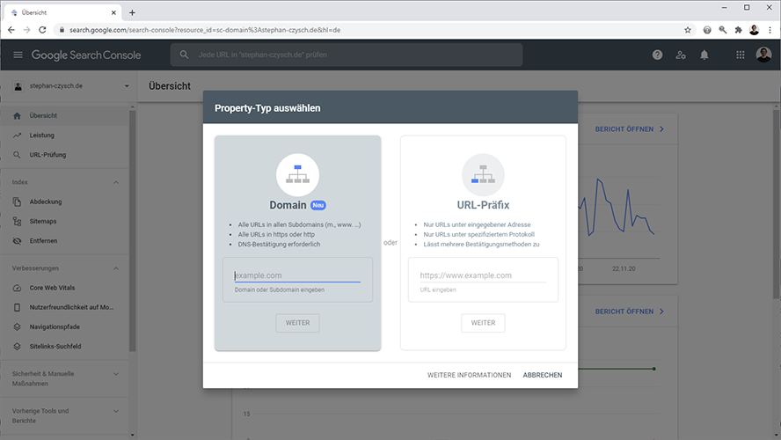Open the Chrome three-dot menu

tap(770, 30)
